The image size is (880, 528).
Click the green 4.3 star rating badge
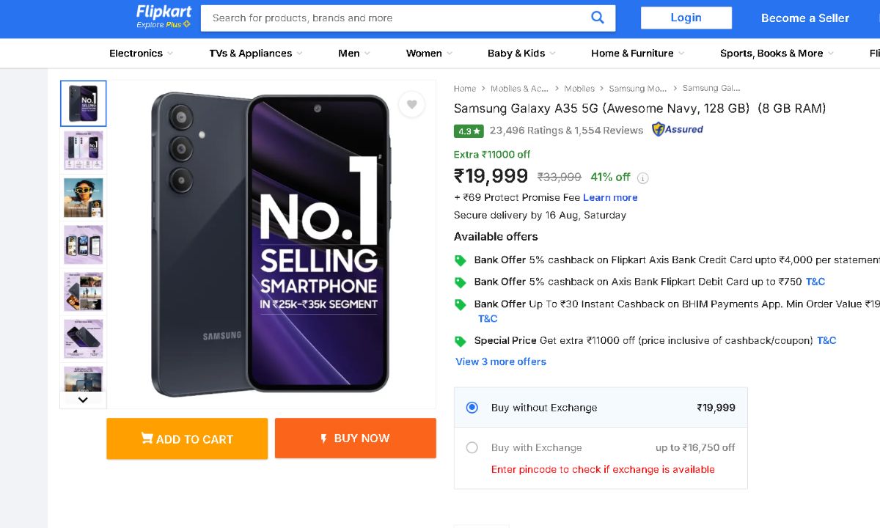click(469, 131)
